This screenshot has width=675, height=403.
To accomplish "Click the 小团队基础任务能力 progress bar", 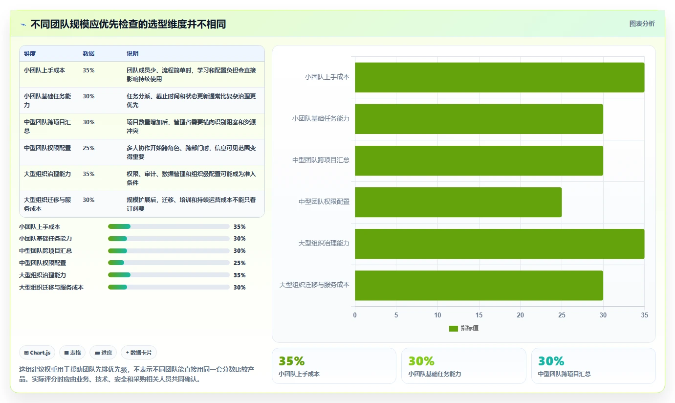I will (169, 239).
